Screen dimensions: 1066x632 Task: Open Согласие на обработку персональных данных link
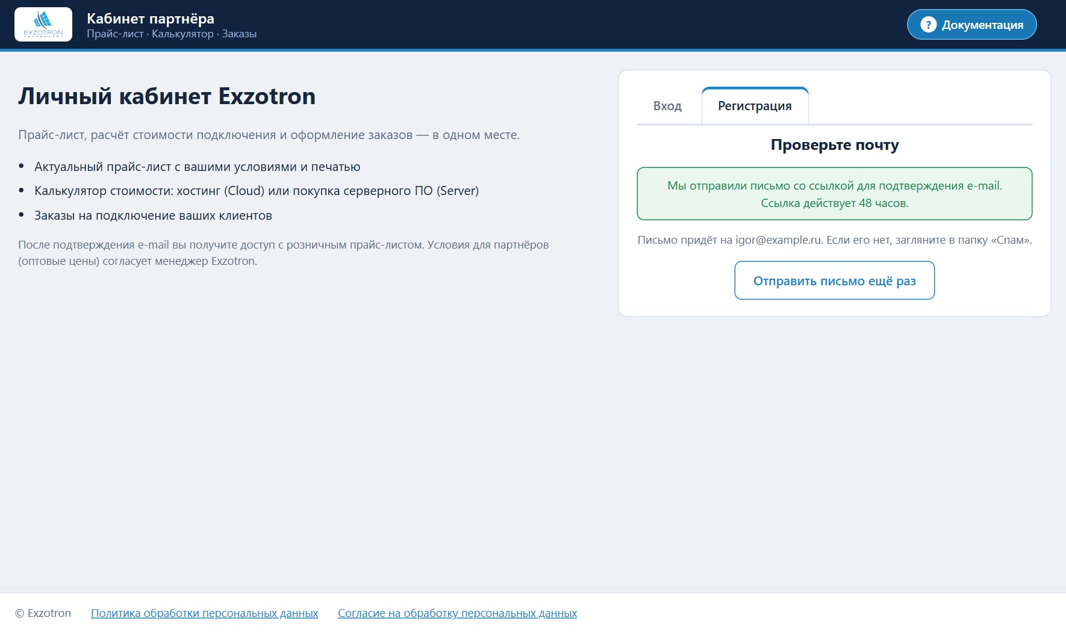coord(457,613)
